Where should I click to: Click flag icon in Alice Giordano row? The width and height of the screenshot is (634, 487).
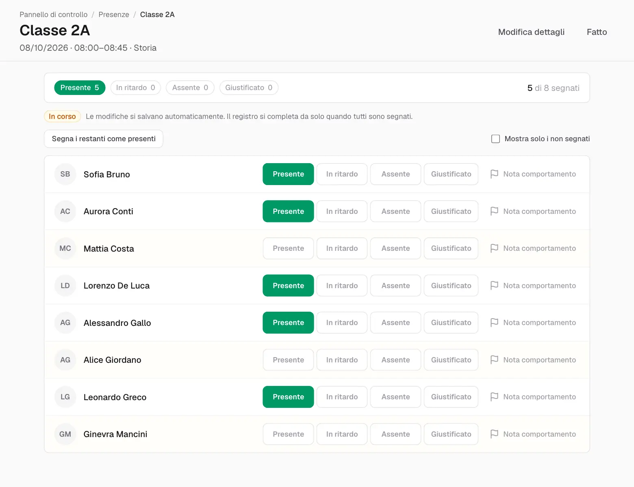tap(494, 360)
